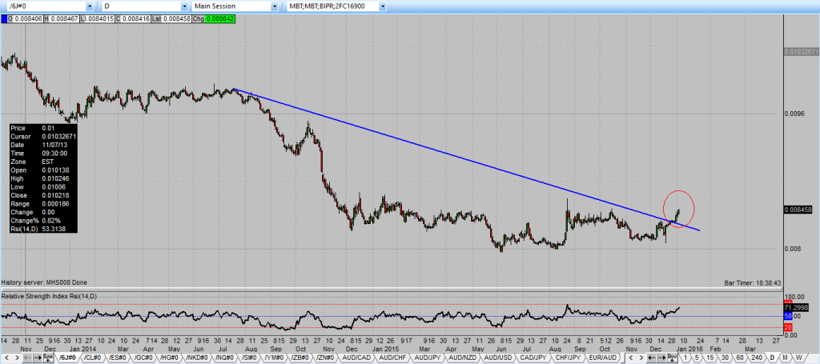Click the green Chg value 0.000042
Screen dimensions: 820x364
coord(221,19)
